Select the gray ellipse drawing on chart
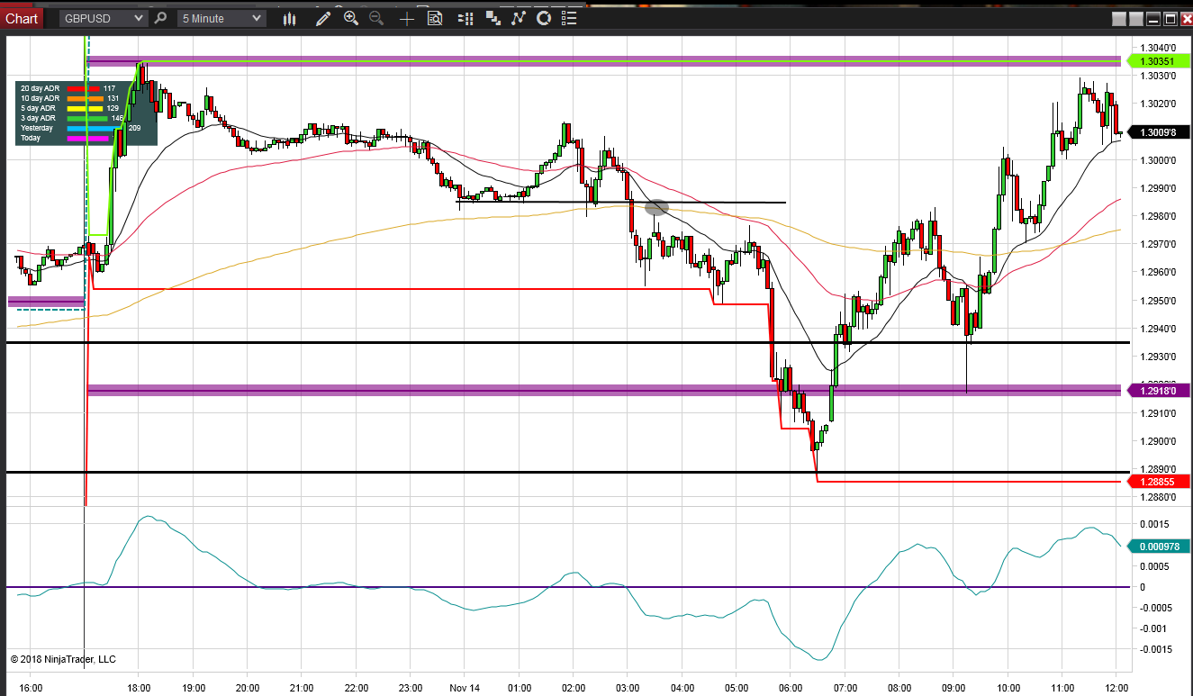1193x696 pixels. point(656,208)
